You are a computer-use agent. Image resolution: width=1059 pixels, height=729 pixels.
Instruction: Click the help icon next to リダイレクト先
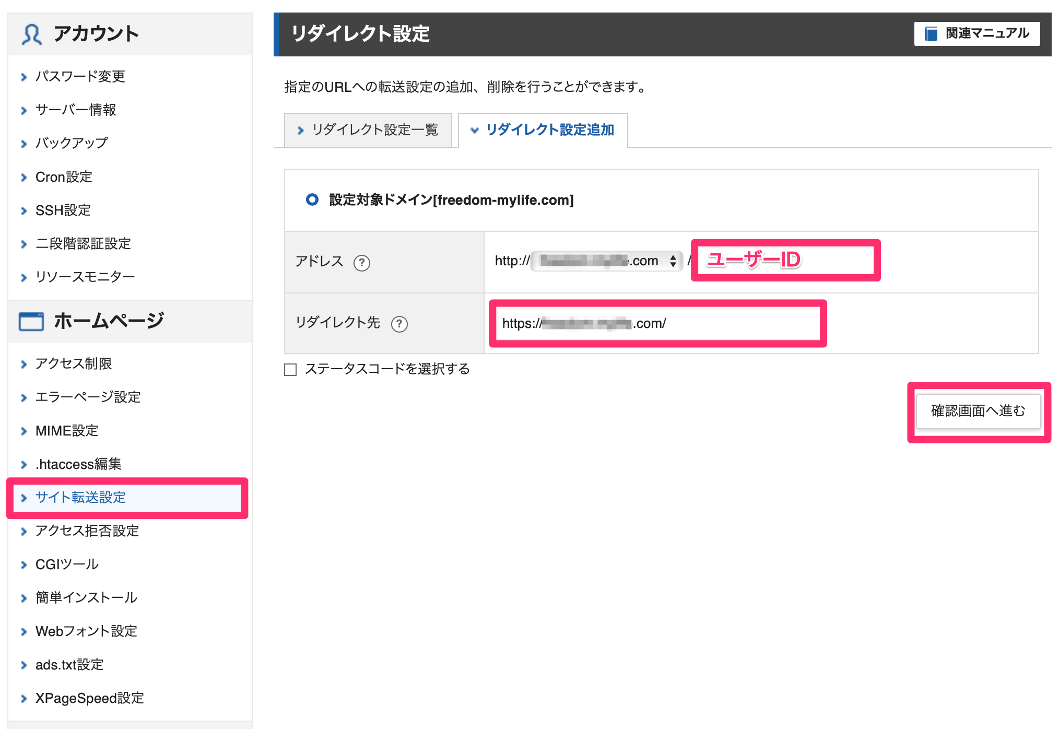click(399, 324)
